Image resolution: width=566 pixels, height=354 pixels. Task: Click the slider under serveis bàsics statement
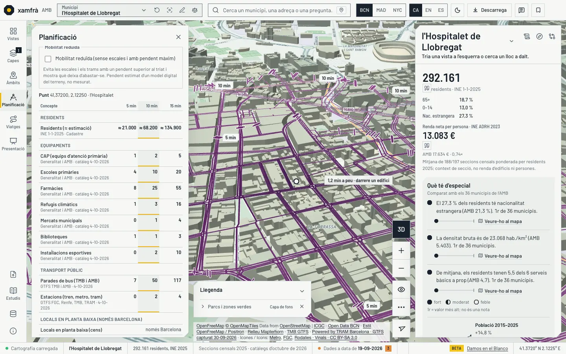(x=454, y=291)
